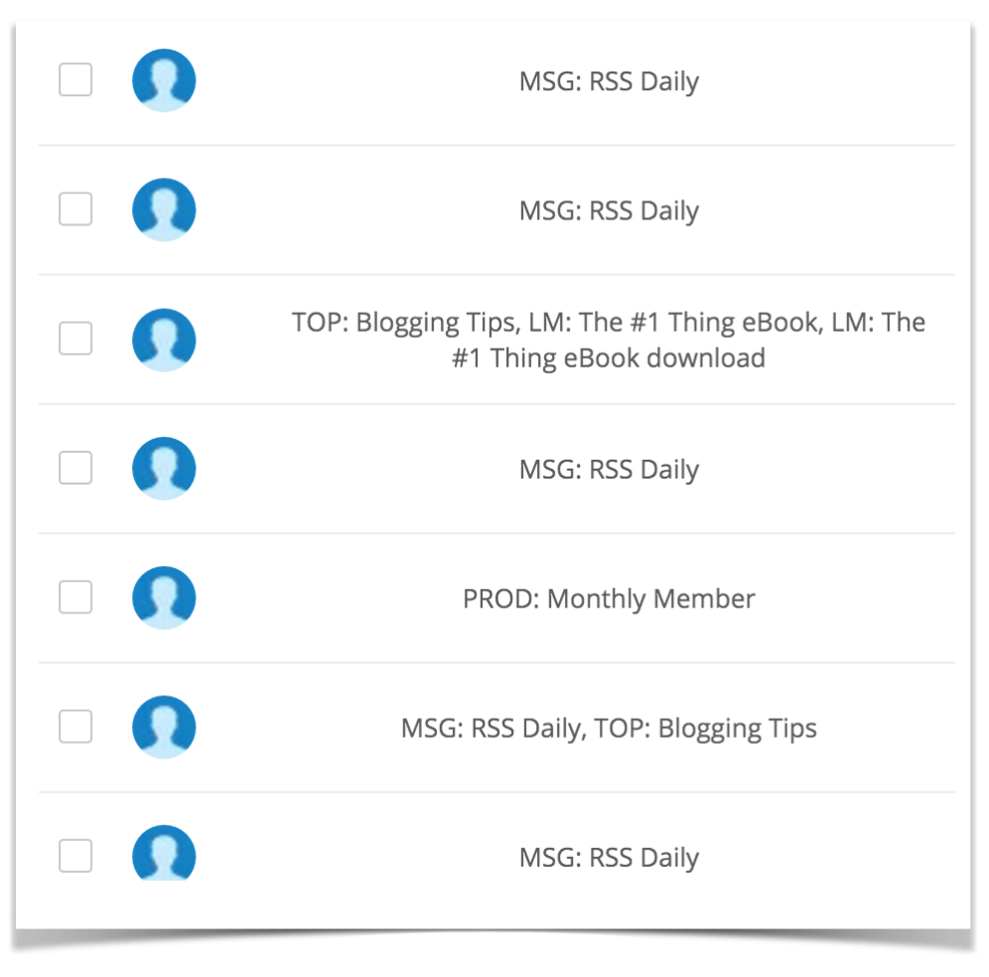Tick the checkbox in the fourth row

click(x=74, y=468)
